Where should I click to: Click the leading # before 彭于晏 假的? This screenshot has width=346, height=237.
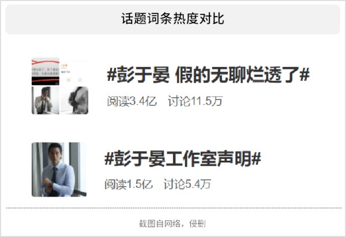click(112, 75)
